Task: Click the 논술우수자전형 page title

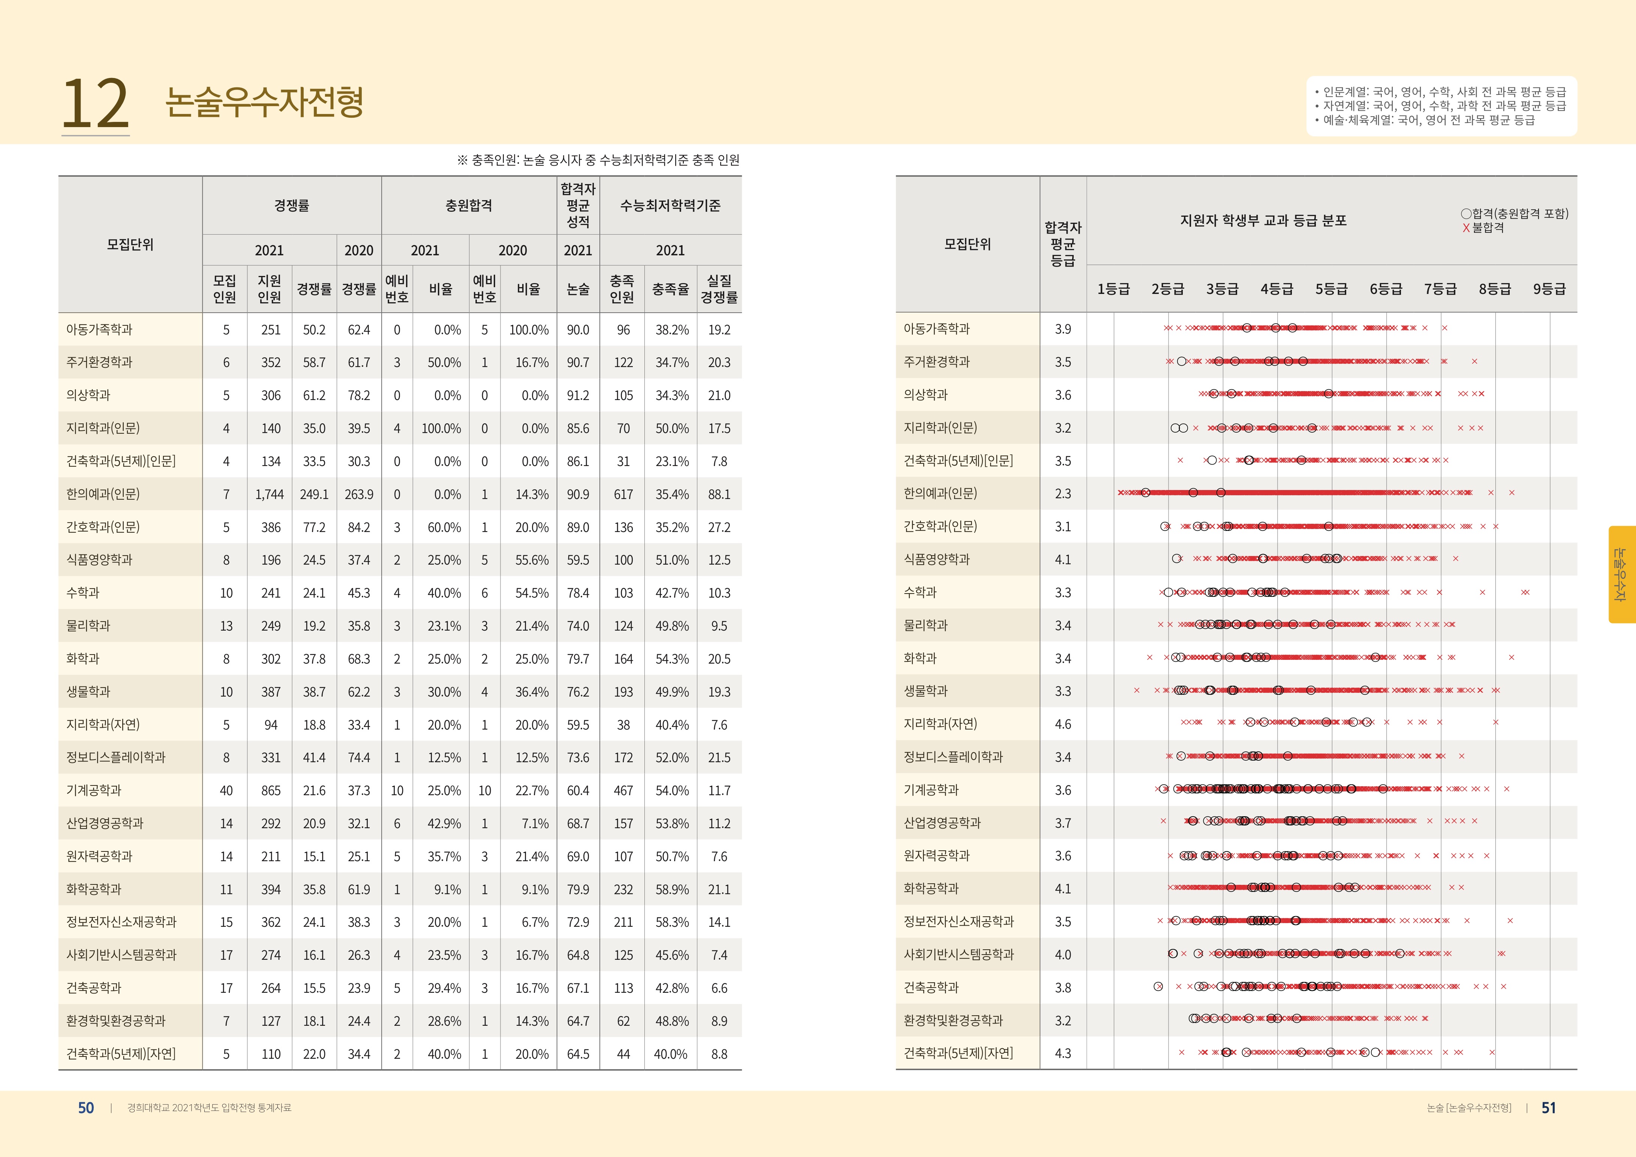Action: tap(264, 102)
